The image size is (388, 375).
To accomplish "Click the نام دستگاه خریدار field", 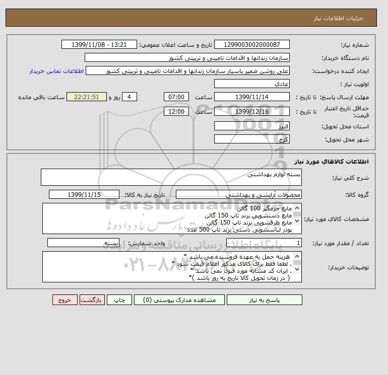I will [187, 57].
